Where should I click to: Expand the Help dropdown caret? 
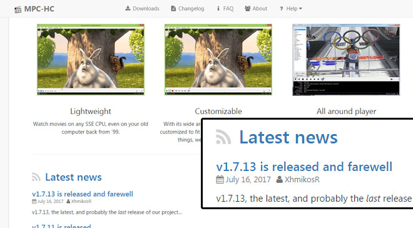[300, 9]
